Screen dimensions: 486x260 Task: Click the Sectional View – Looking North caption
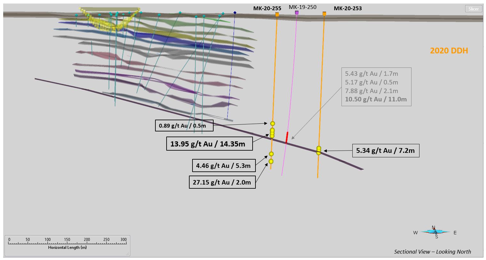point(432,252)
